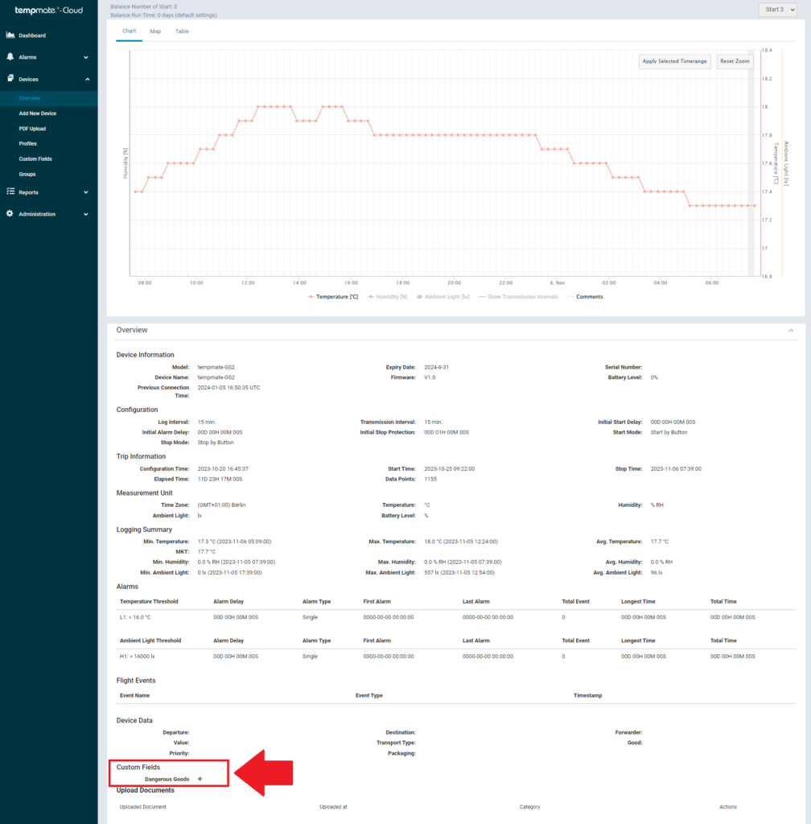This screenshot has height=824, width=811.
Task: Click the Overview section heading
Action: [x=132, y=330]
